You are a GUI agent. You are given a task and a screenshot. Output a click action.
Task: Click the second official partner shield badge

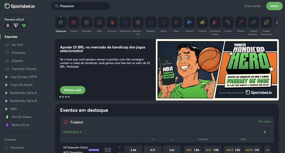(x=16, y=26)
